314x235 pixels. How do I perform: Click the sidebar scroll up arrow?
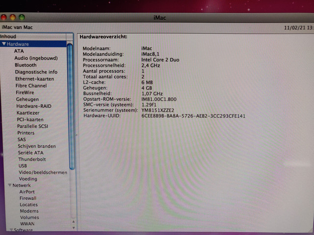(74, 221)
